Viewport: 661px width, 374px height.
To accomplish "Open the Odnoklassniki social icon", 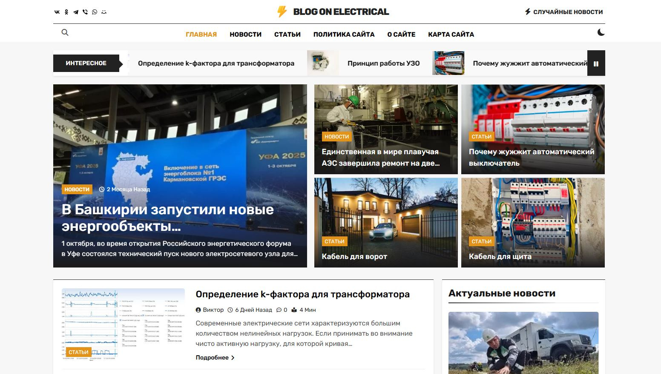I will point(66,12).
